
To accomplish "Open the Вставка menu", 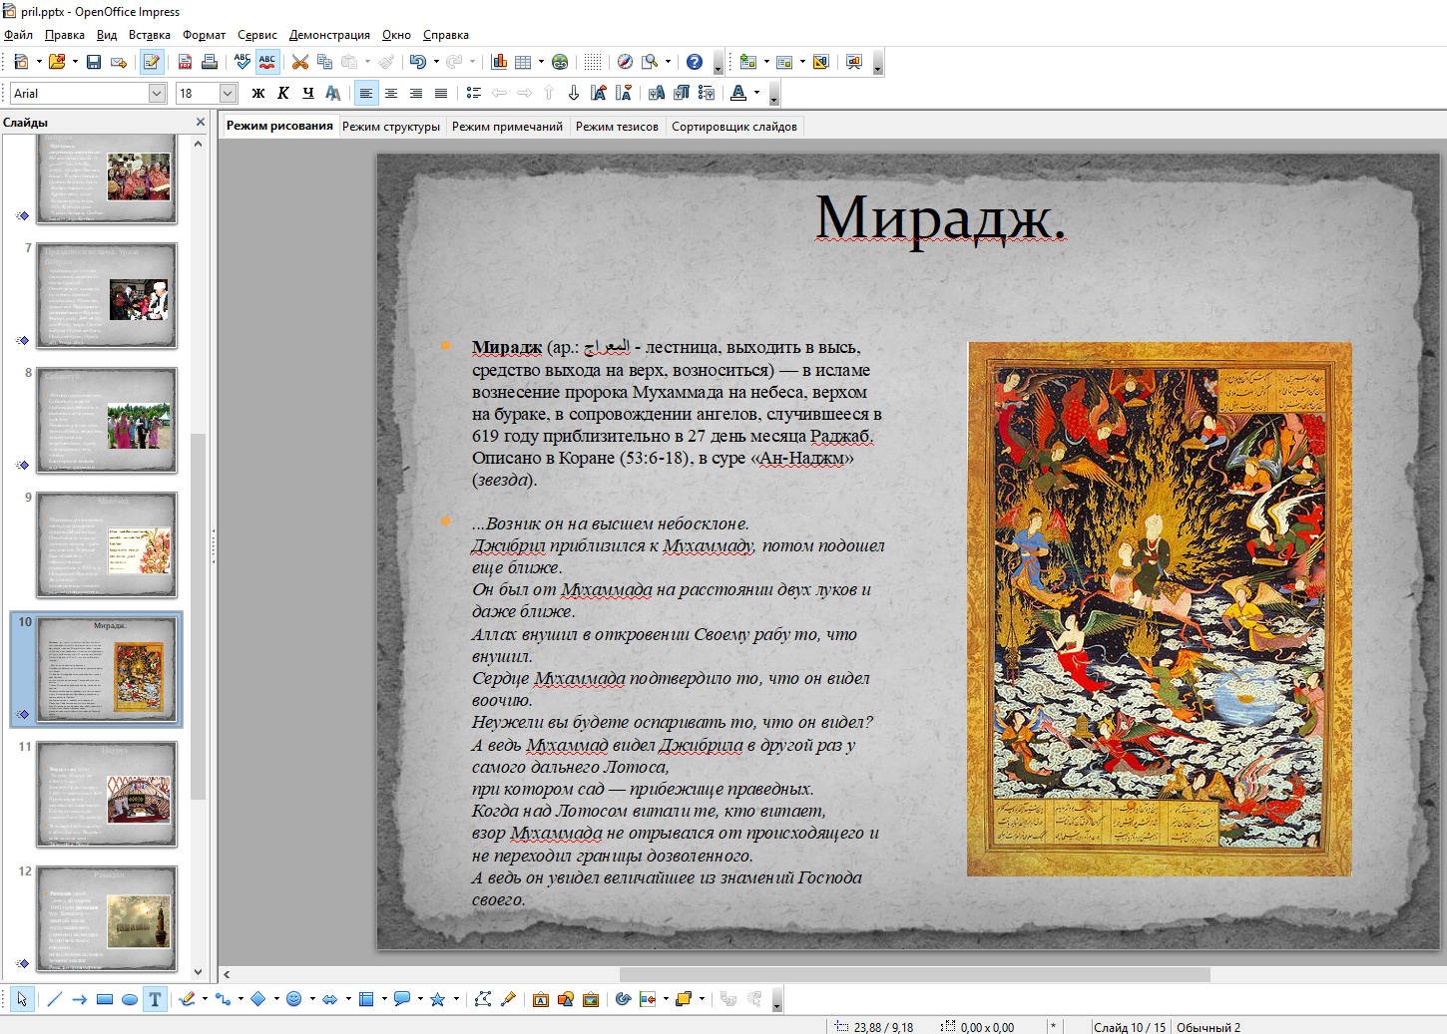I will pyautogui.click(x=150, y=35).
